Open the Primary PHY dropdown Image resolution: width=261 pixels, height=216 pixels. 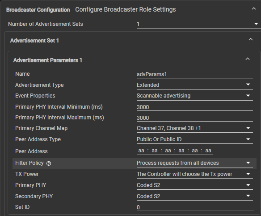[x=195, y=185]
